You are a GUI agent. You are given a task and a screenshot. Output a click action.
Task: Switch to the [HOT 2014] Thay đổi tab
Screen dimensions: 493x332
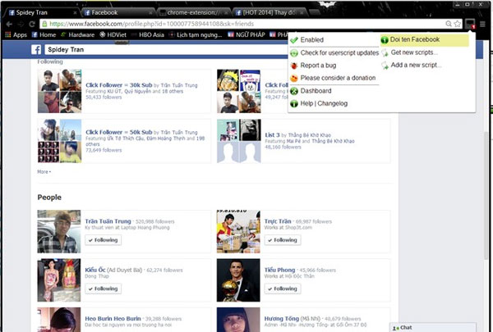[270, 12]
